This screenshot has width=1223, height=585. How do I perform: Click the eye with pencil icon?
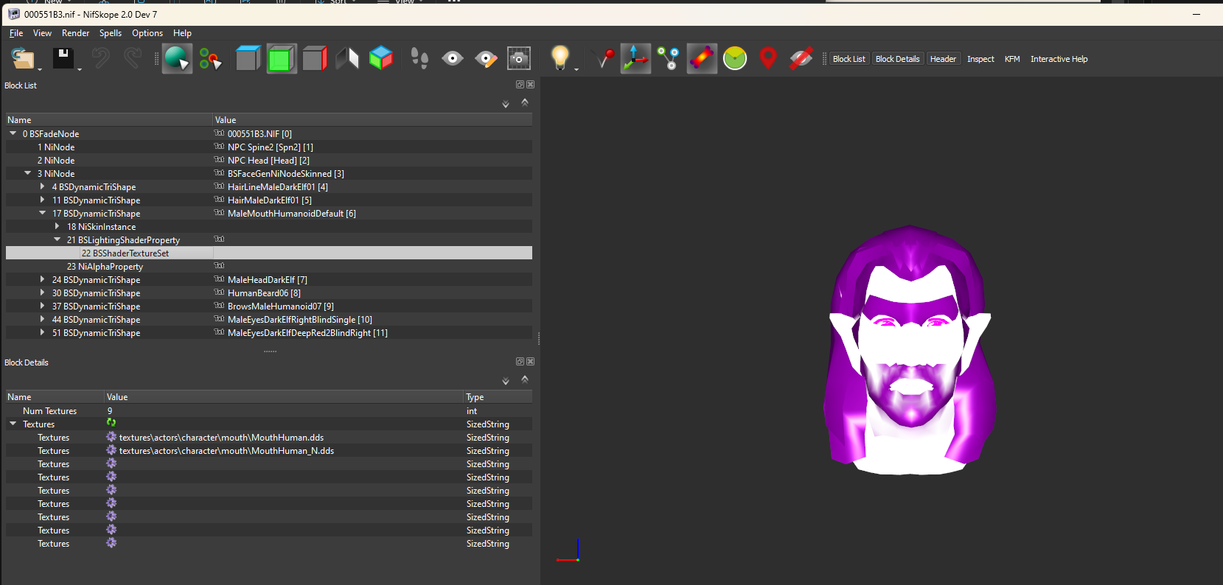point(486,58)
